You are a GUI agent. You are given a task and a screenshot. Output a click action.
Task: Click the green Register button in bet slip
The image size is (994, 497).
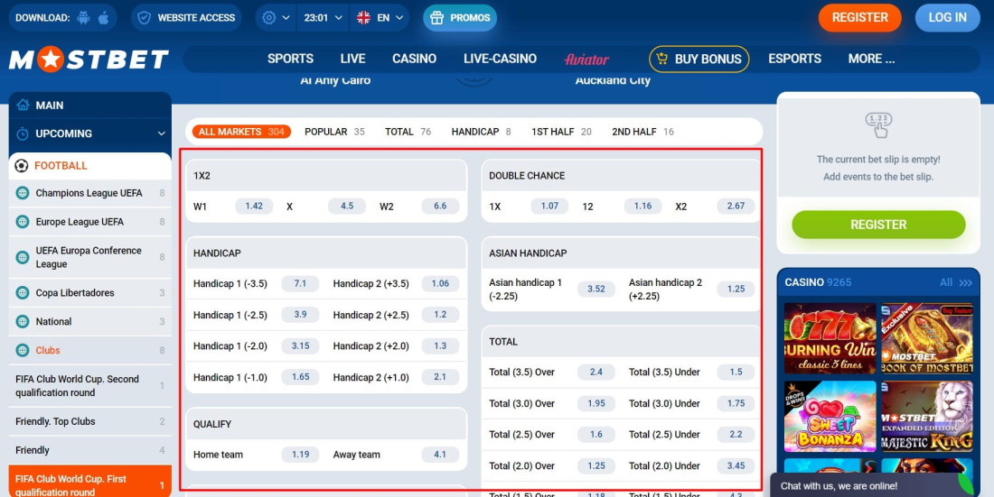[x=878, y=225]
